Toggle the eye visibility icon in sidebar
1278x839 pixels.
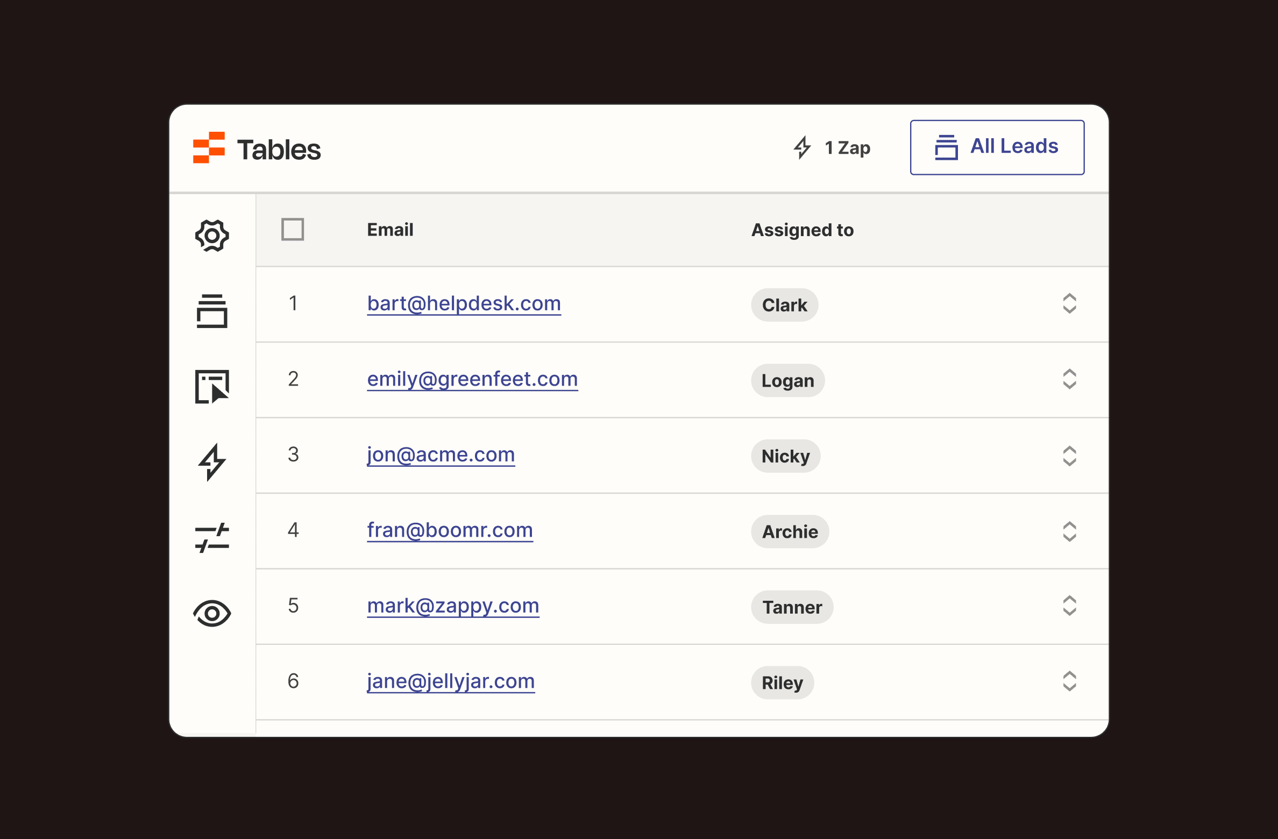(212, 613)
